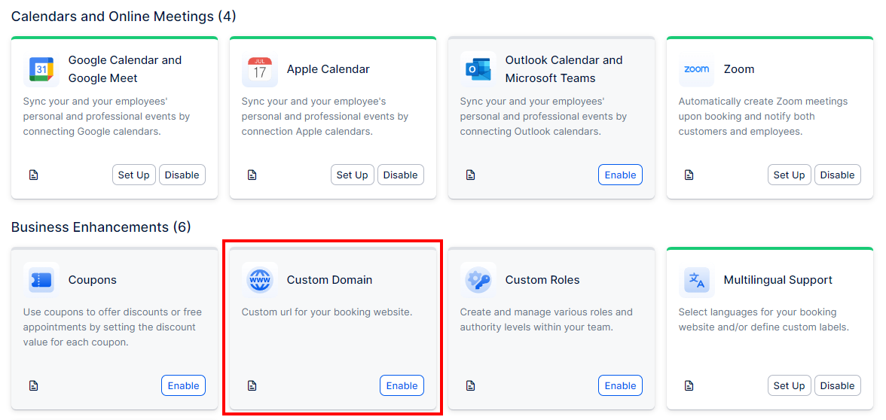Enable the Coupons feature
Image resolution: width=886 pixels, height=420 pixels.
point(183,385)
